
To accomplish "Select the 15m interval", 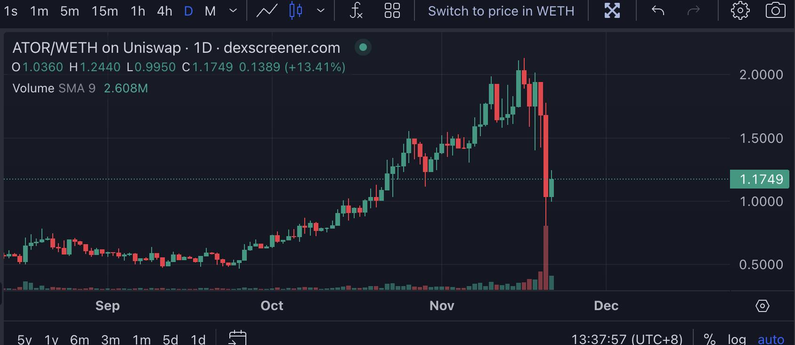I will coord(105,11).
